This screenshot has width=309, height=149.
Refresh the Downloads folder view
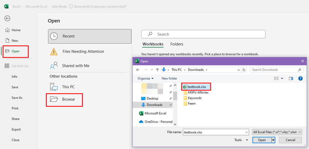244,70
